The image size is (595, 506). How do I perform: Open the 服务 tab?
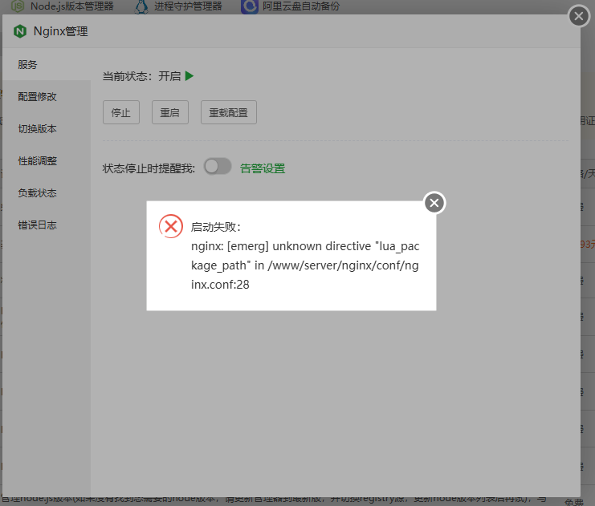(x=47, y=64)
